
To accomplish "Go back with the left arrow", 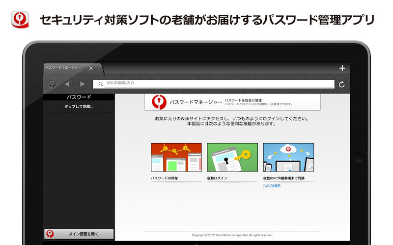I will click(67, 84).
